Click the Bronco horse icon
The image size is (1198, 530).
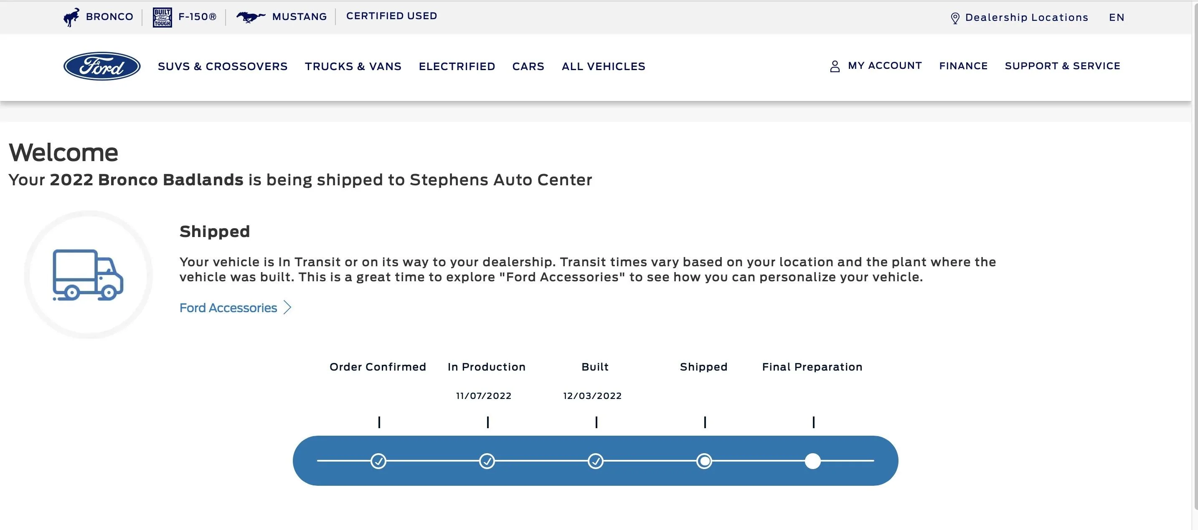click(71, 17)
